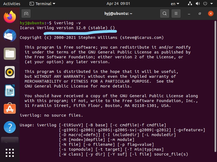This screenshot has width=217, height=162.
Task: Open the Help question-mark icon
Action: (x=9, y=127)
